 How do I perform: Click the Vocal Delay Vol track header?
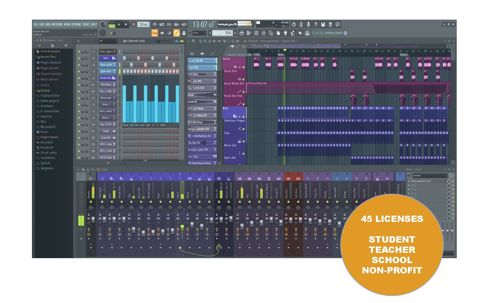click(234, 88)
